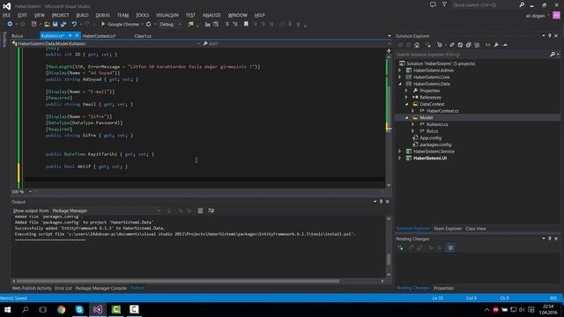
Task: Open the ali dogan account menu
Action: 538,16
